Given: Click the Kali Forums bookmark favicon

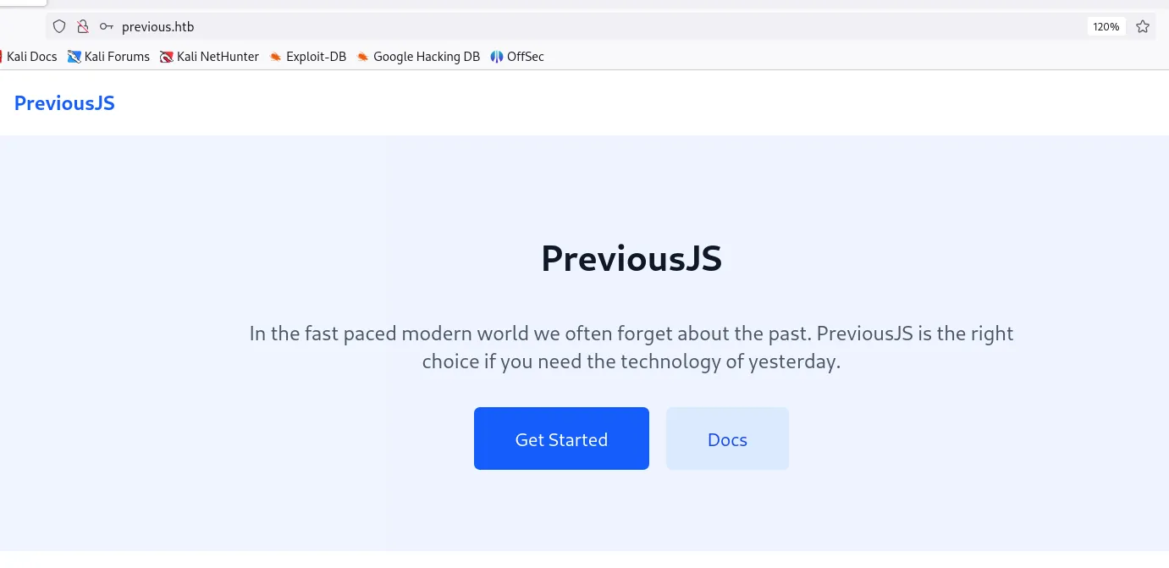Looking at the screenshot, I should (74, 57).
